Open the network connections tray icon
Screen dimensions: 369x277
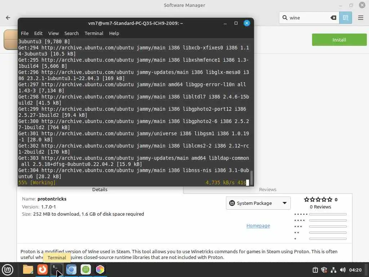coord(333,270)
